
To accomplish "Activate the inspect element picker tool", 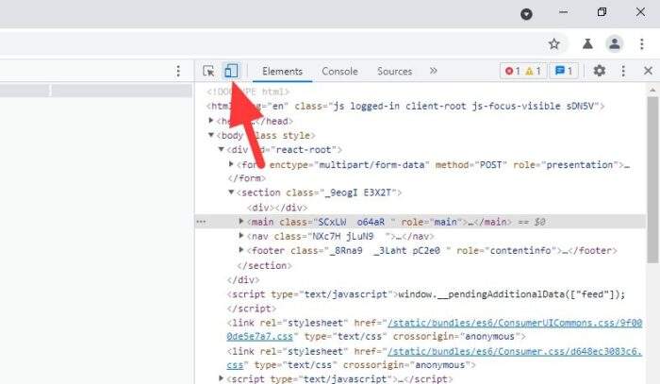I will pyautogui.click(x=208, y=71).
